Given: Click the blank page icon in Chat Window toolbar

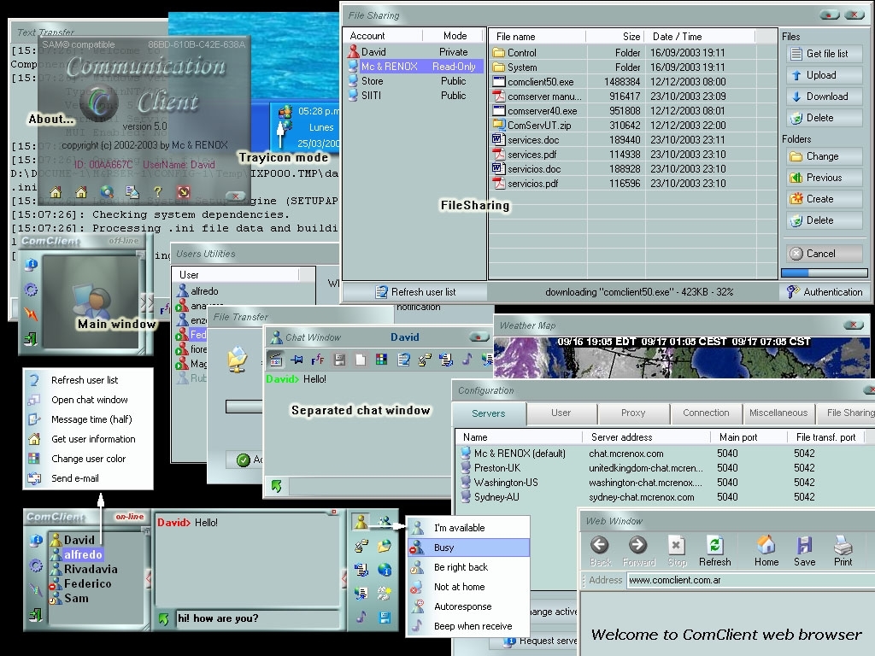Looking at the screenshot, I should pos(361,360).
